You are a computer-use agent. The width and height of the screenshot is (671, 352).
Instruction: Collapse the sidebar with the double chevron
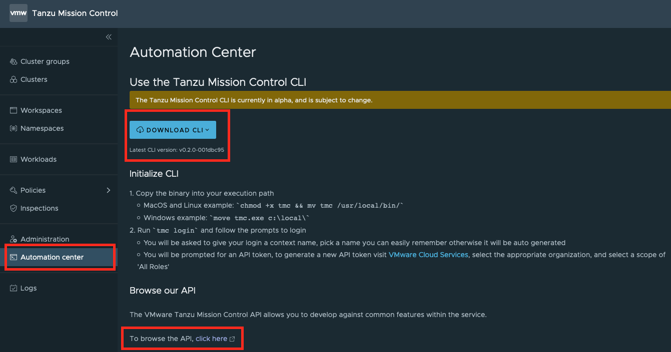[109, 36]
